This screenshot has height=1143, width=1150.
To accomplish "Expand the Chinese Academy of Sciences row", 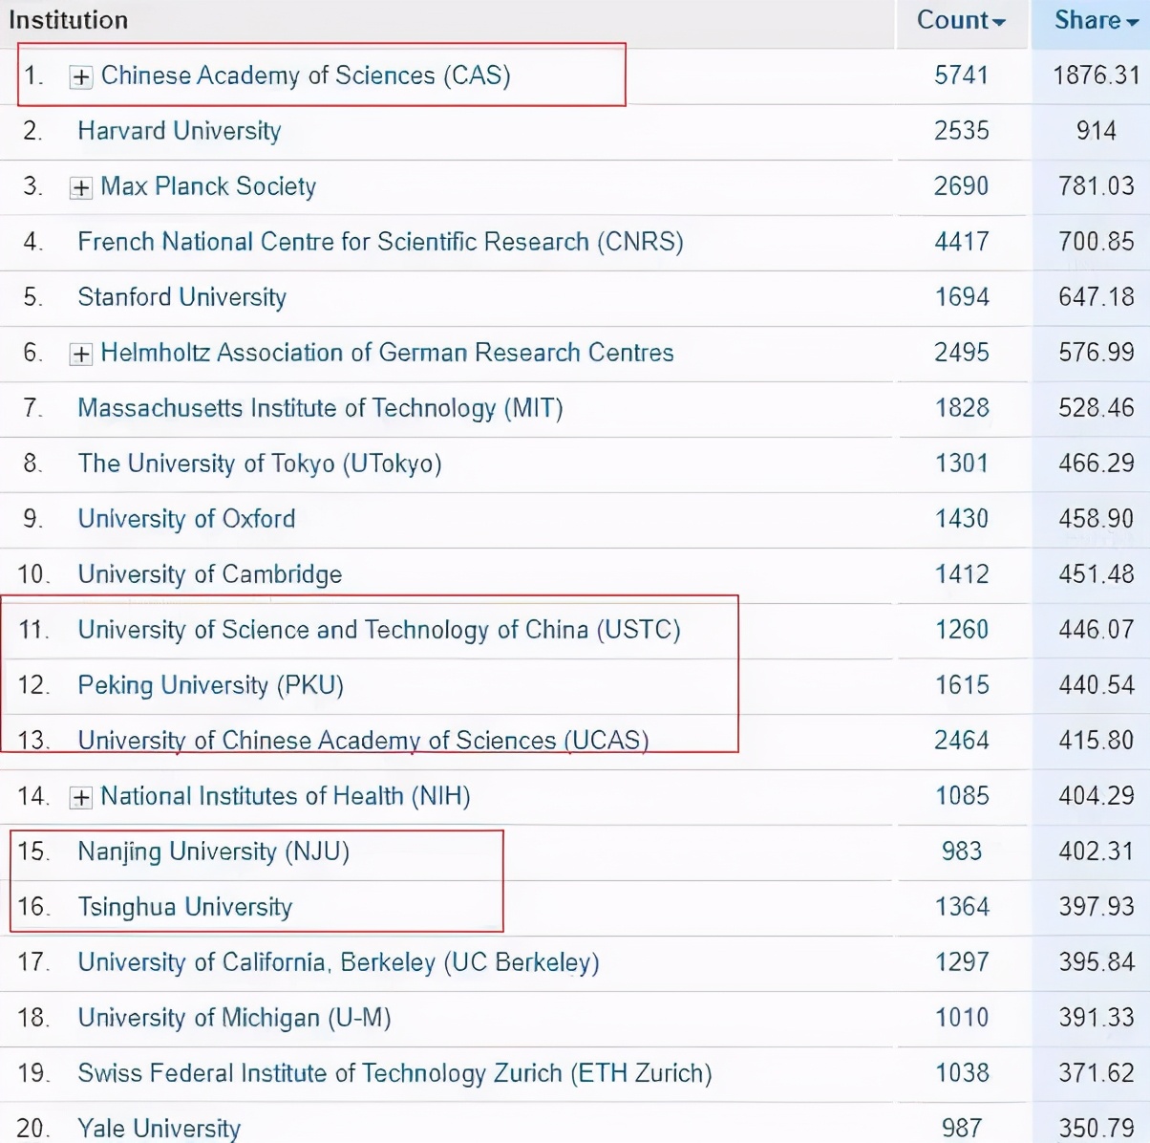I will (81, 77).
